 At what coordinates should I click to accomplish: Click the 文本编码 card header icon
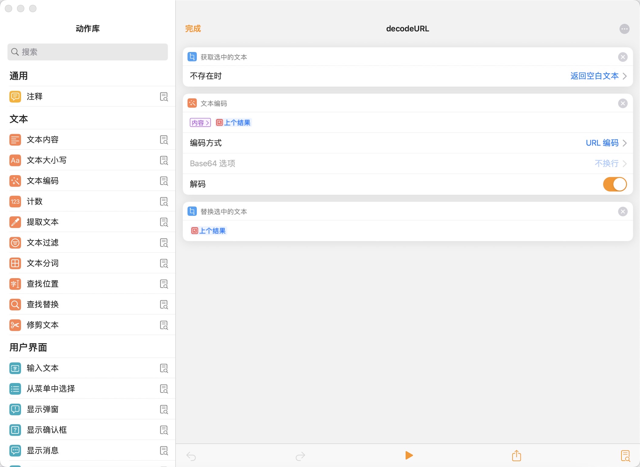(192, 103)
